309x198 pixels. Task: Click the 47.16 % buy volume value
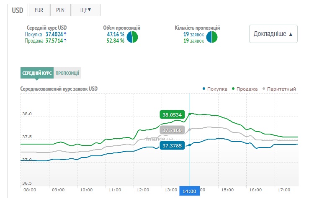pyautogui.click(x=116, y=34)
